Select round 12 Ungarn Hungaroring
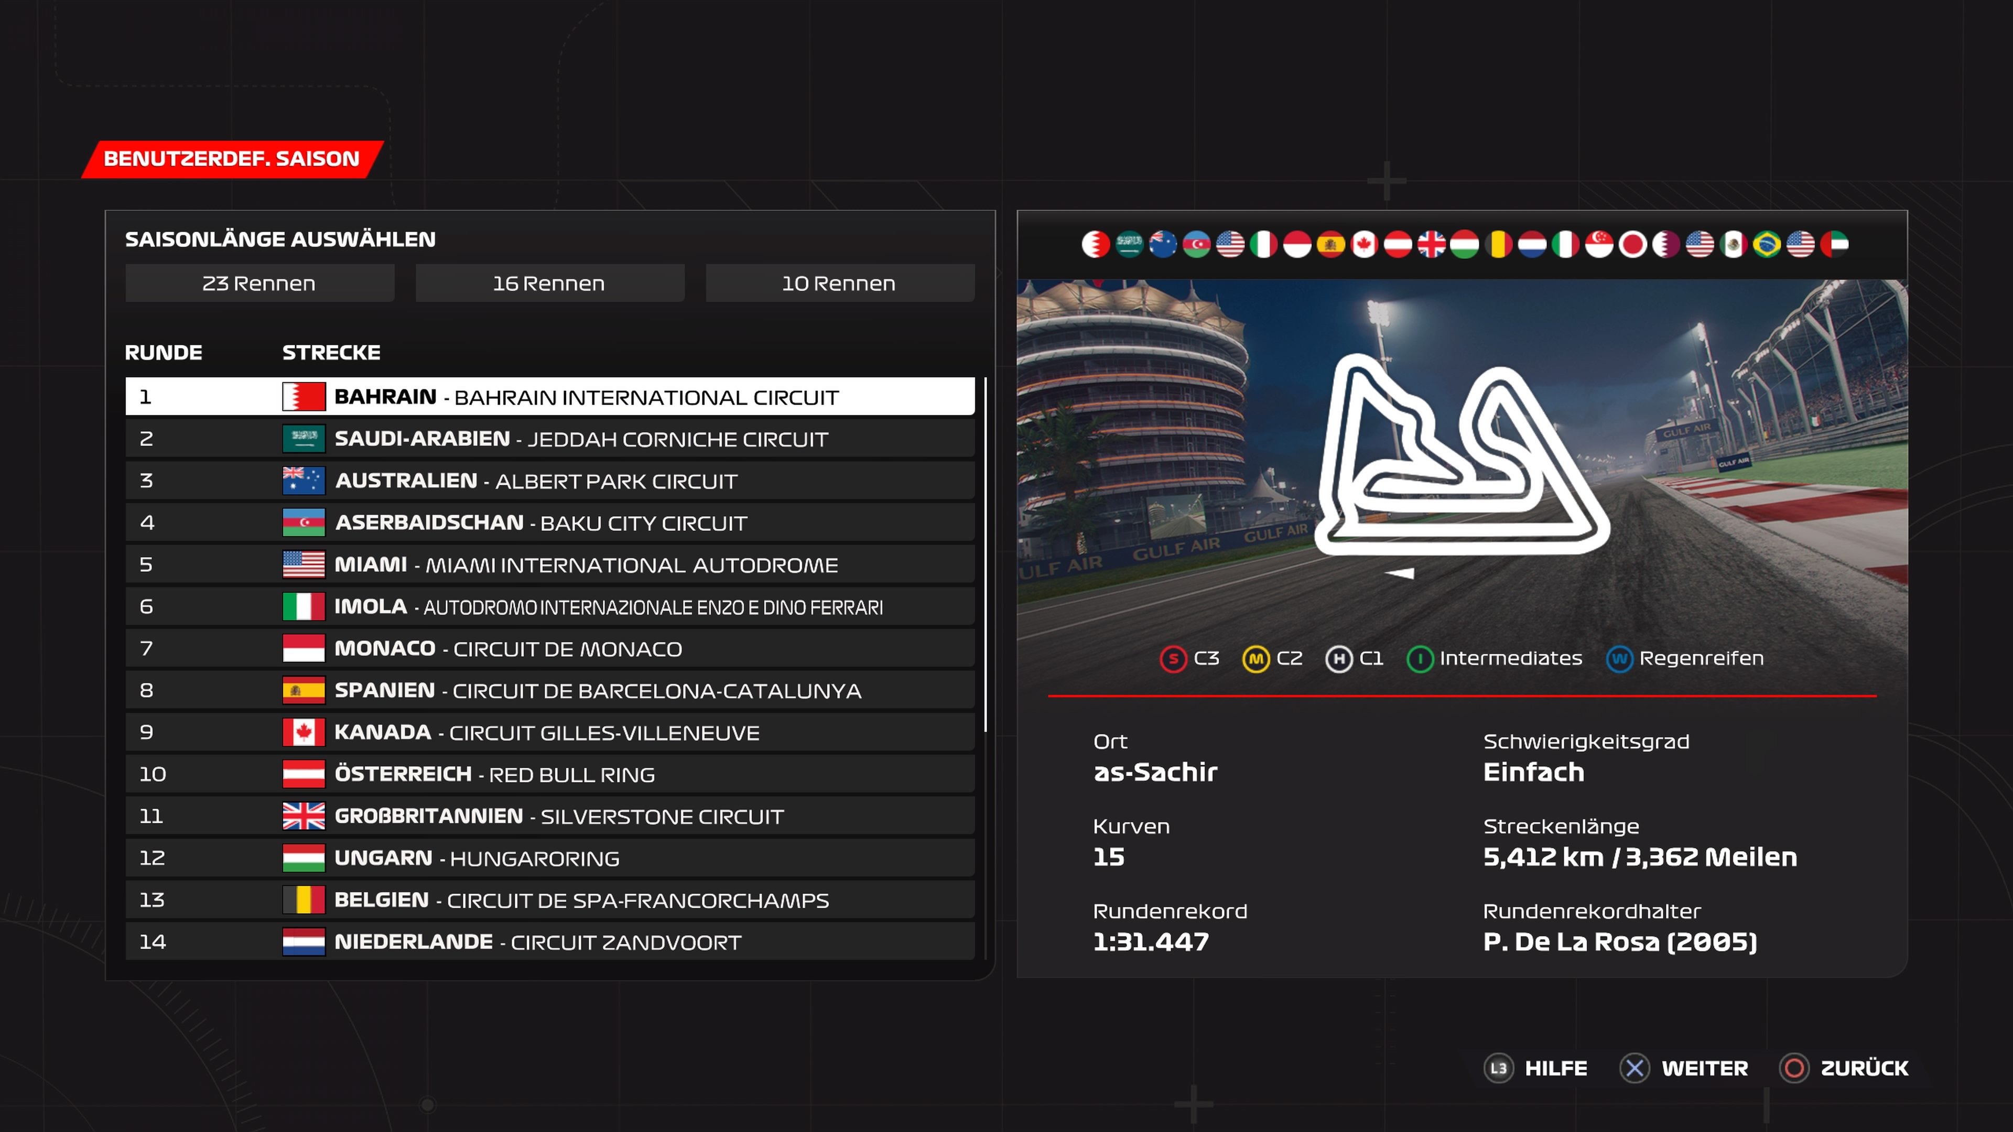Image resolution: width=2013 pixels, height=1132 pixels. coord(550,858)
